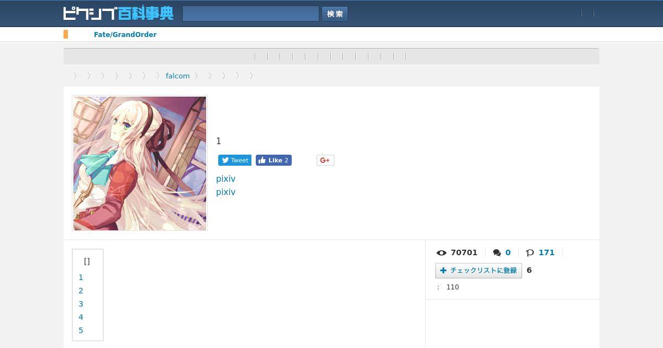Toggle the table of contents brackets

coord(87,261)
